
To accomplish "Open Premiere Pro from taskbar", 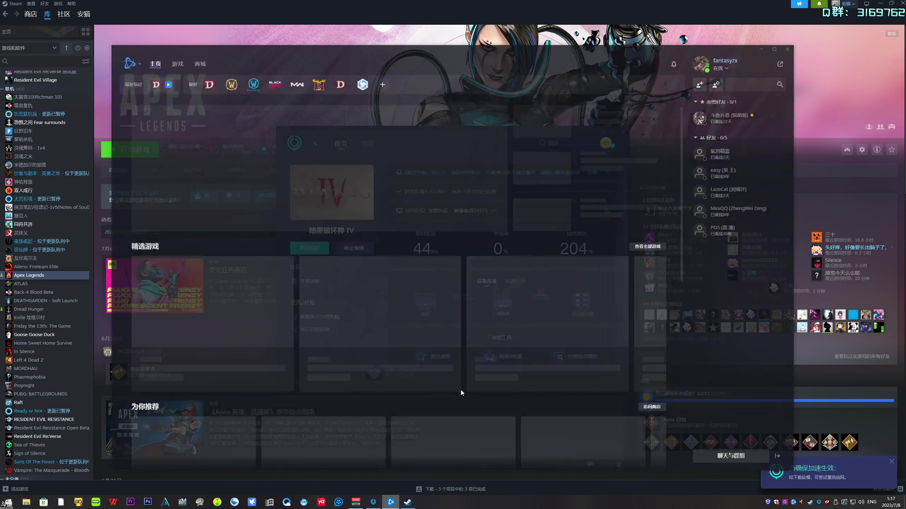I will (130, 502).
